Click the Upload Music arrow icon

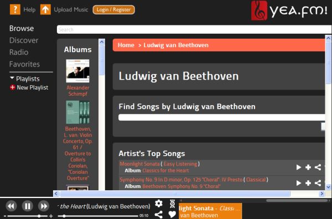(45, 9)
